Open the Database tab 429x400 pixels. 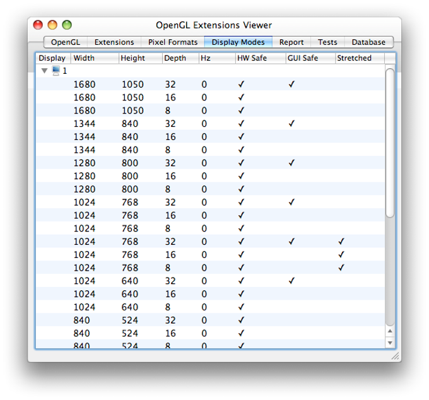[368, 42]
